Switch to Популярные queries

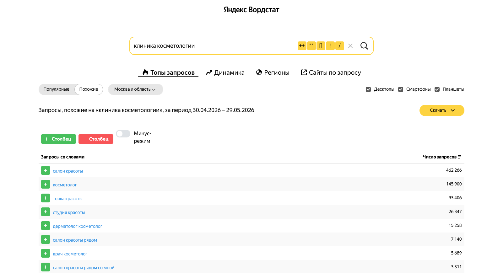[56, 89]
